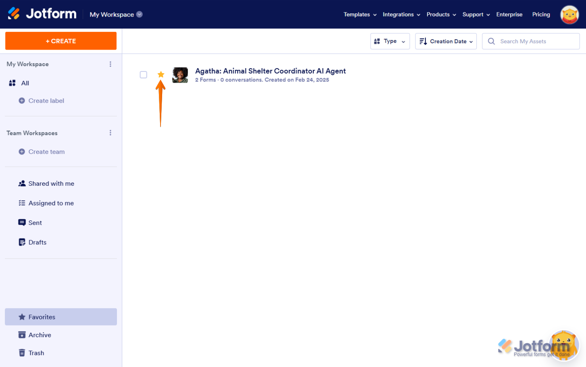The width and height of the screenshot is (586, 367).
Task: Open the Products menu
Action: coord(441,15)
